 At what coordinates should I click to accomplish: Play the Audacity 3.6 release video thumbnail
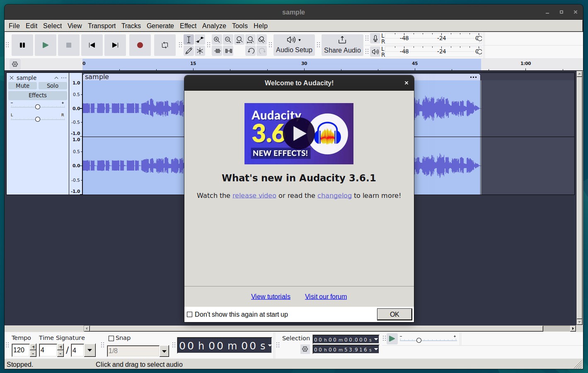[299, 134]
